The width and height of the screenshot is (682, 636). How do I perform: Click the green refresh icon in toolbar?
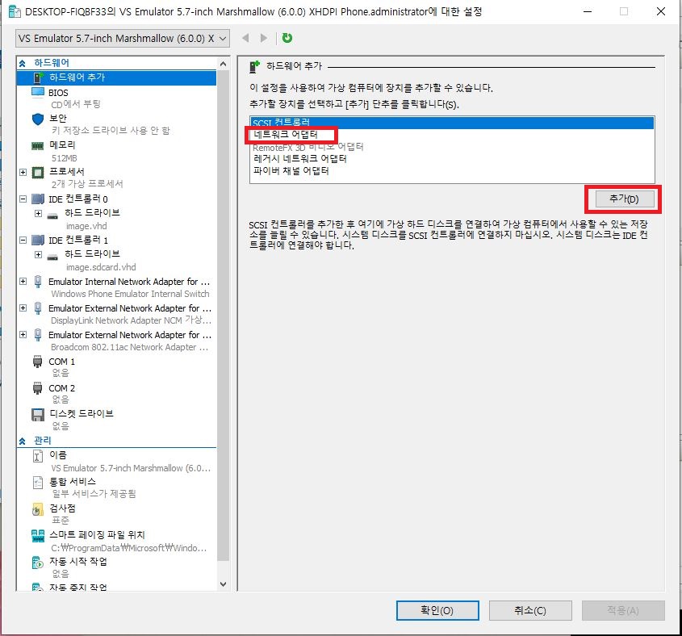tap(287, 38)
